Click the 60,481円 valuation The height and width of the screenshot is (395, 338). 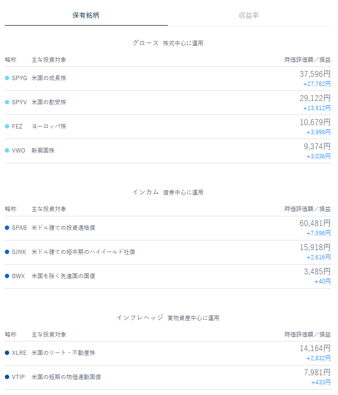(x=315, y=223)
